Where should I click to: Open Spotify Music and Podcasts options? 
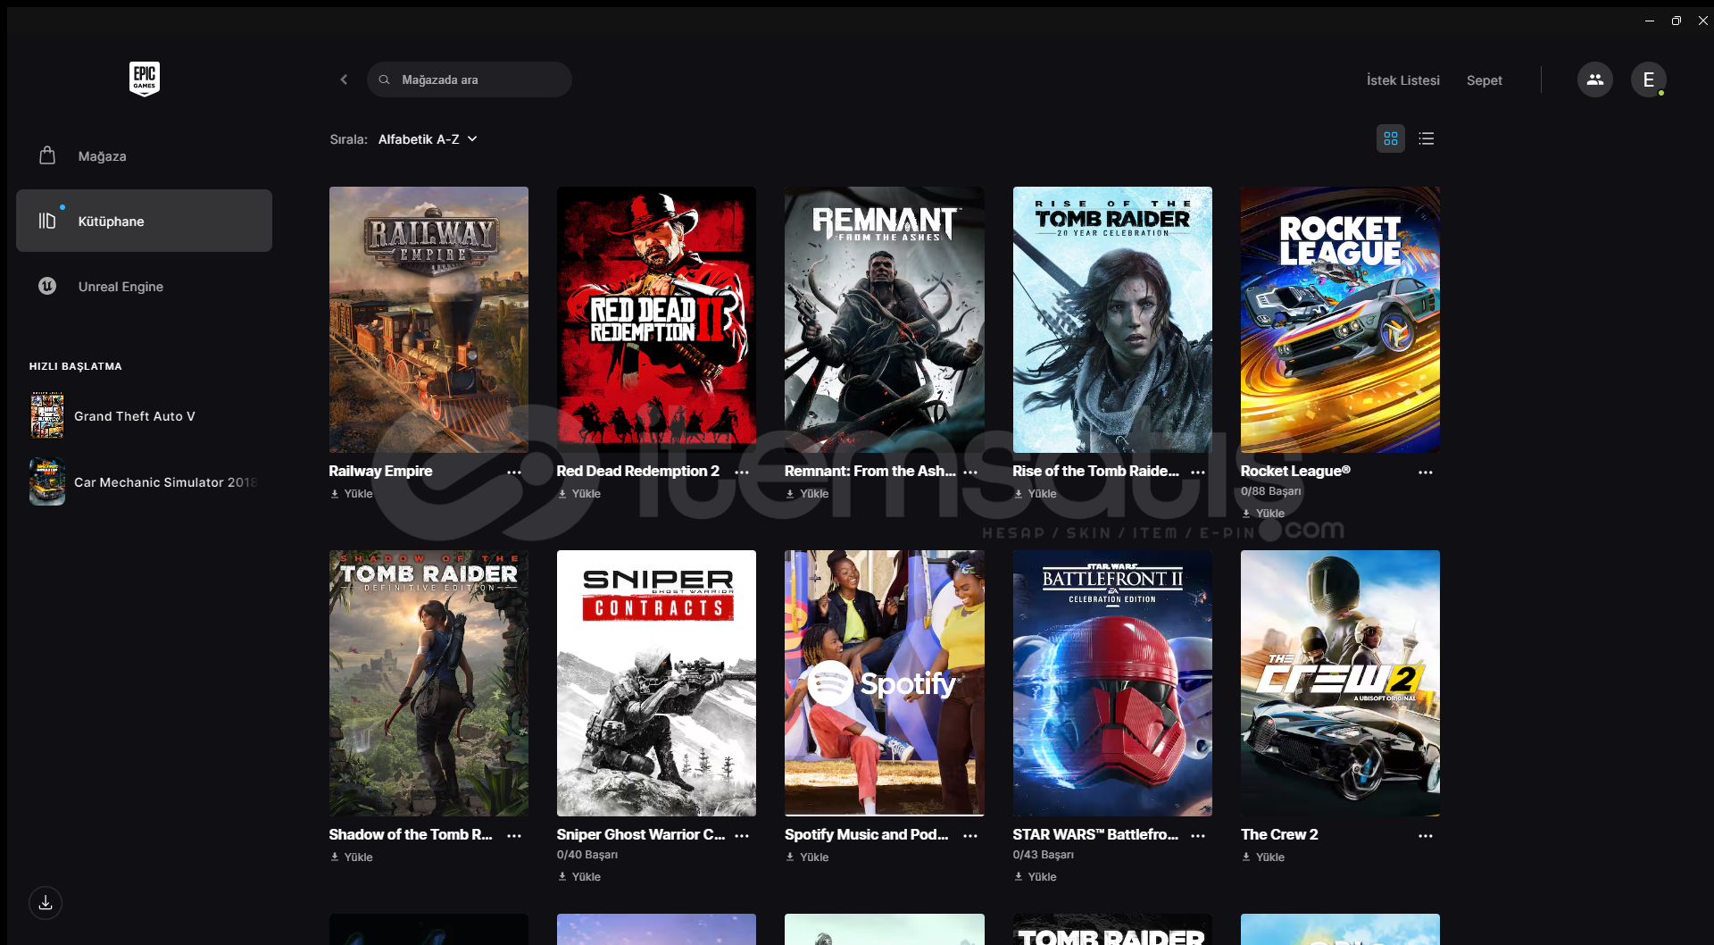point(970,835)
